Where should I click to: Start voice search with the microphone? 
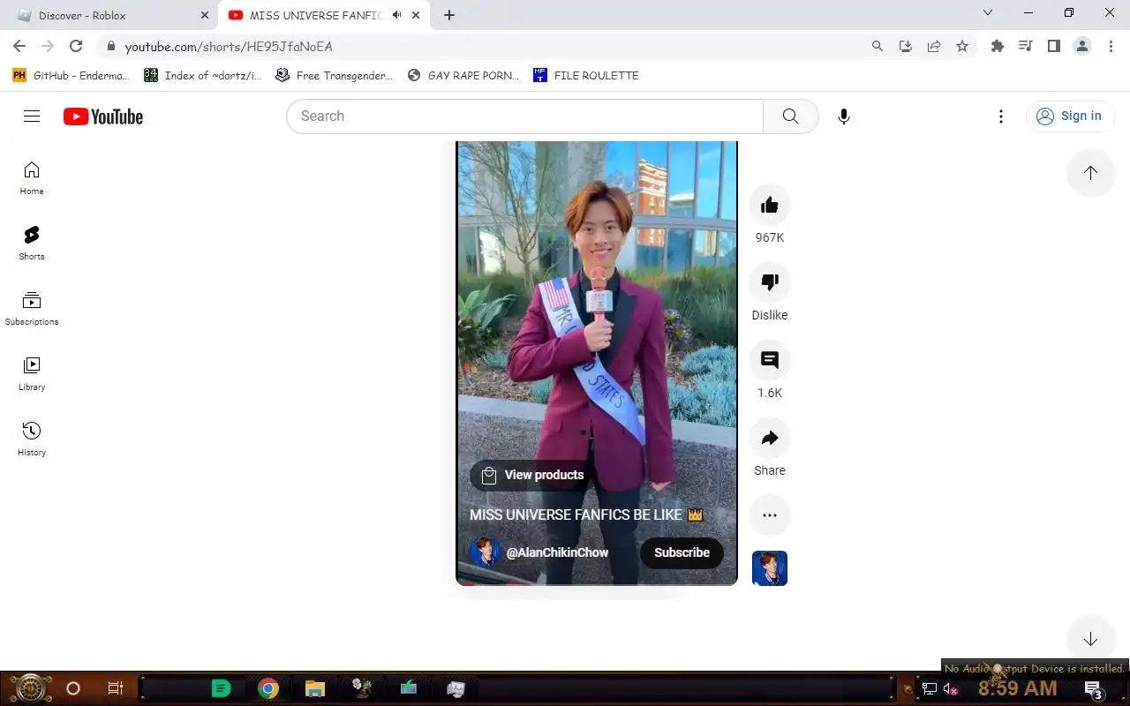[x=844, y=116]
